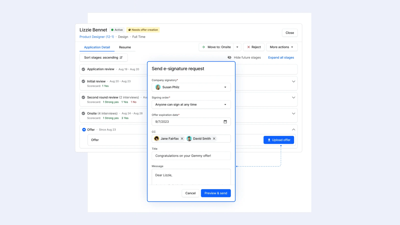Expand the Initial review stage details

tap(293, 81)
